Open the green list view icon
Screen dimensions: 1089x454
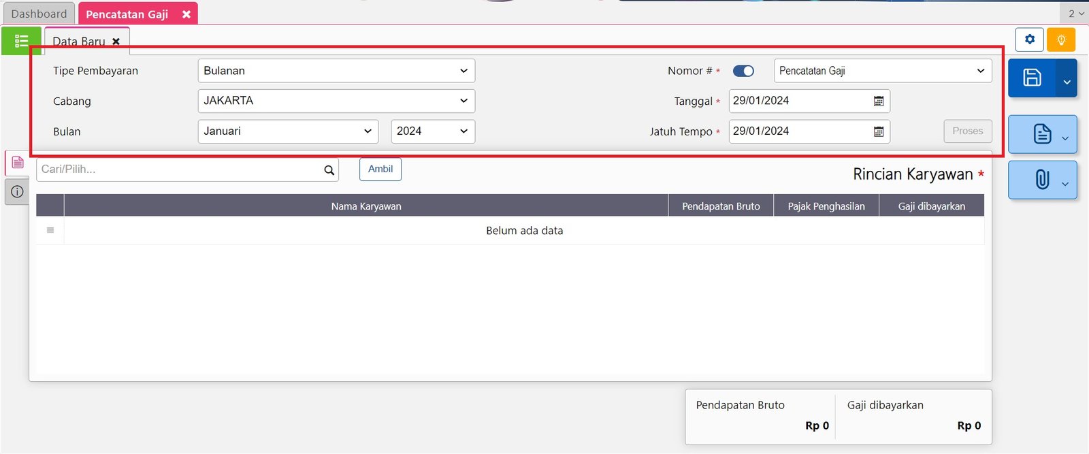click(21, 41)
